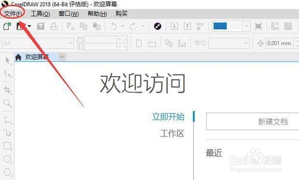Open the 单位 units dropdown
299x180 pixels.
tap(229, 43)
